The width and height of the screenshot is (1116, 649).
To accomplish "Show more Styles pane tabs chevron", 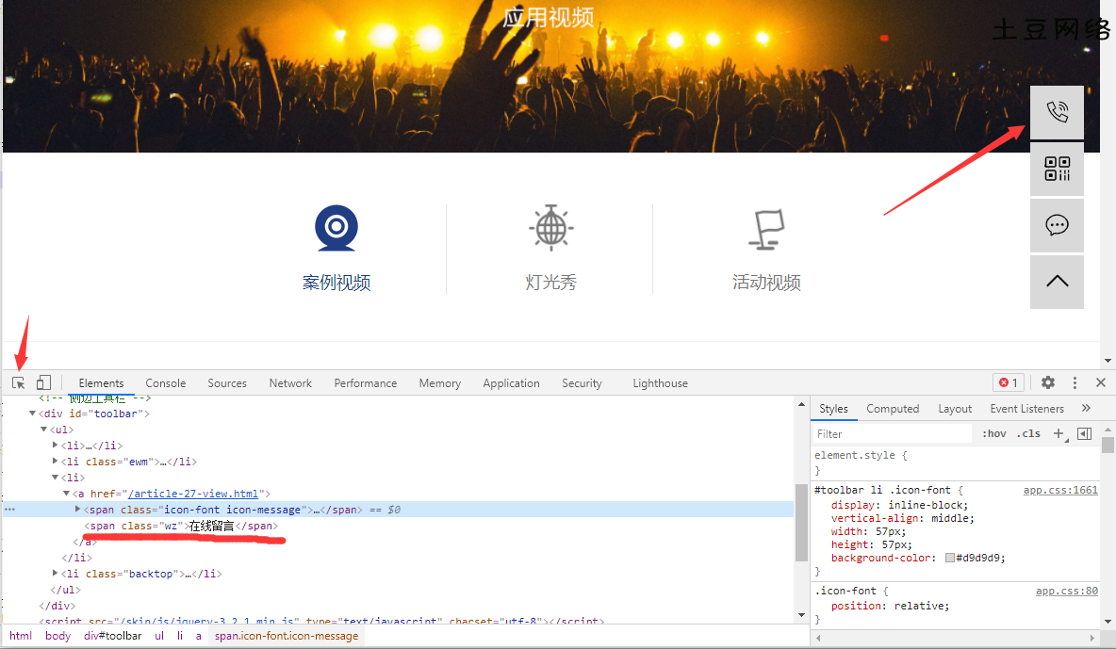I will point(1086,409).
